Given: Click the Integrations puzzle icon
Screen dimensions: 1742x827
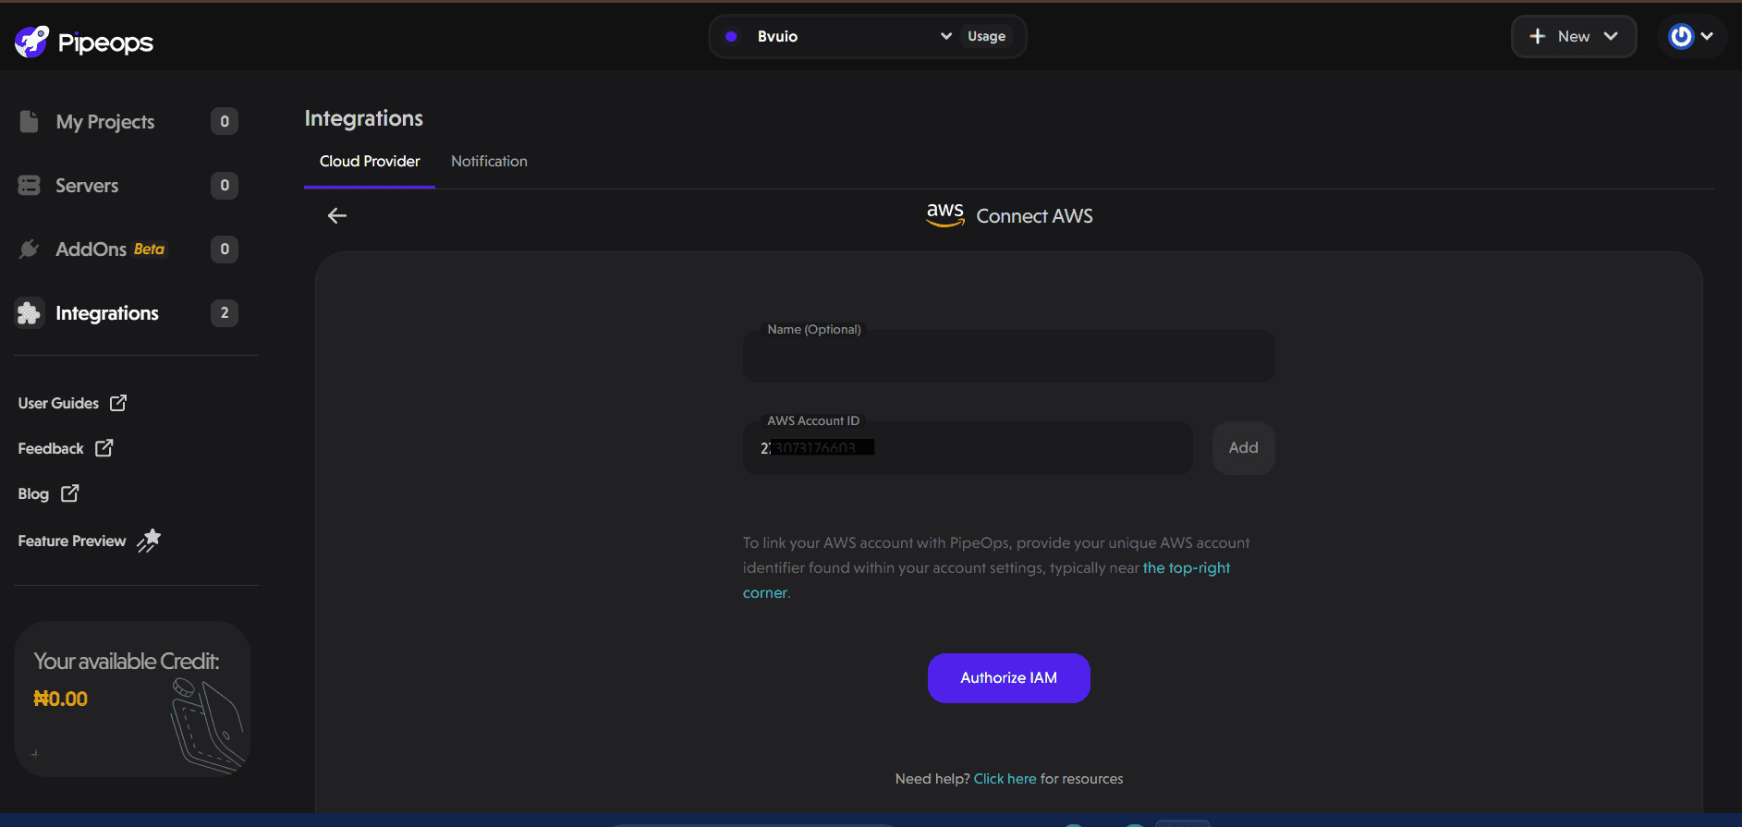Looking at the screenshot, I should [29, 313].
